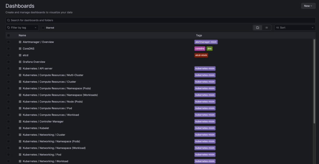Open the Filter by tag dropdown
This screenshot has height=164, width=319.
[22, 28]
